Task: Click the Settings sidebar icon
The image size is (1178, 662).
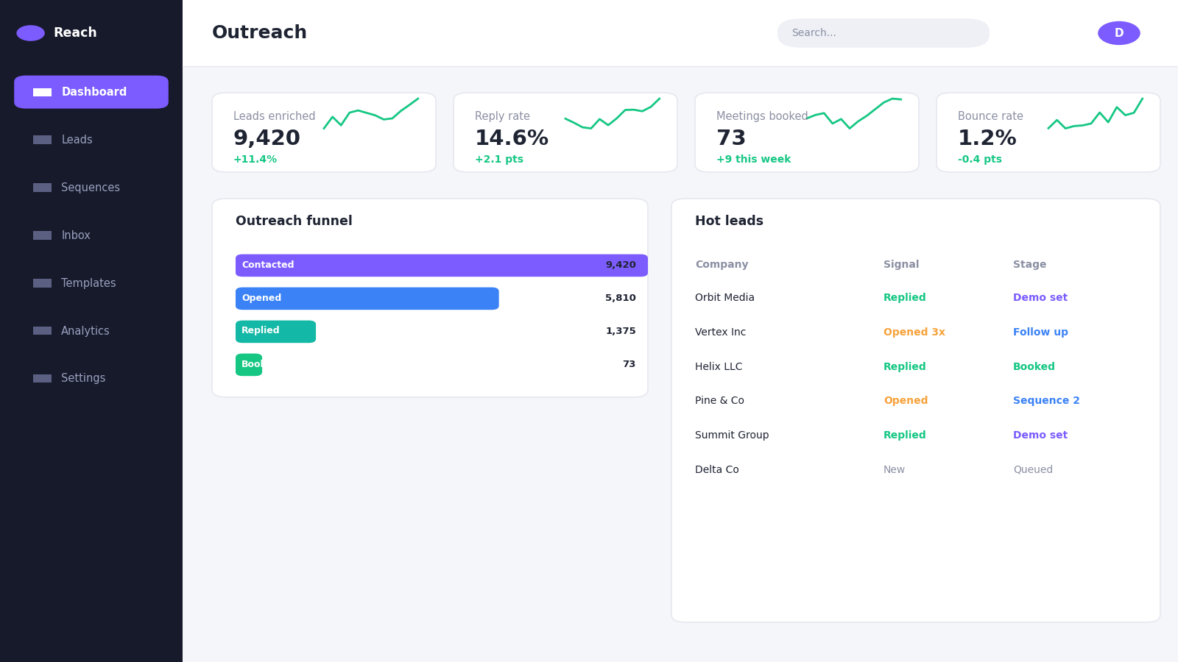Action: pyautogui.click(x=42, y=378)
